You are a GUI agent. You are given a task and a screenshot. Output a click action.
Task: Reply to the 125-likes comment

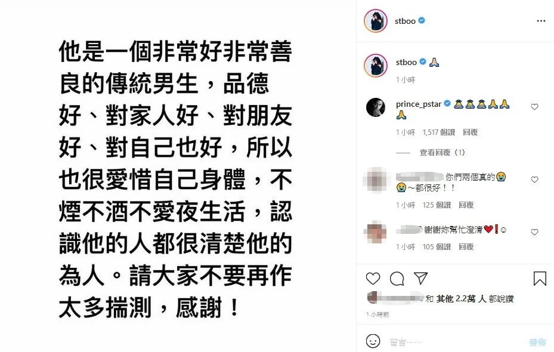[x=466, y=205]
